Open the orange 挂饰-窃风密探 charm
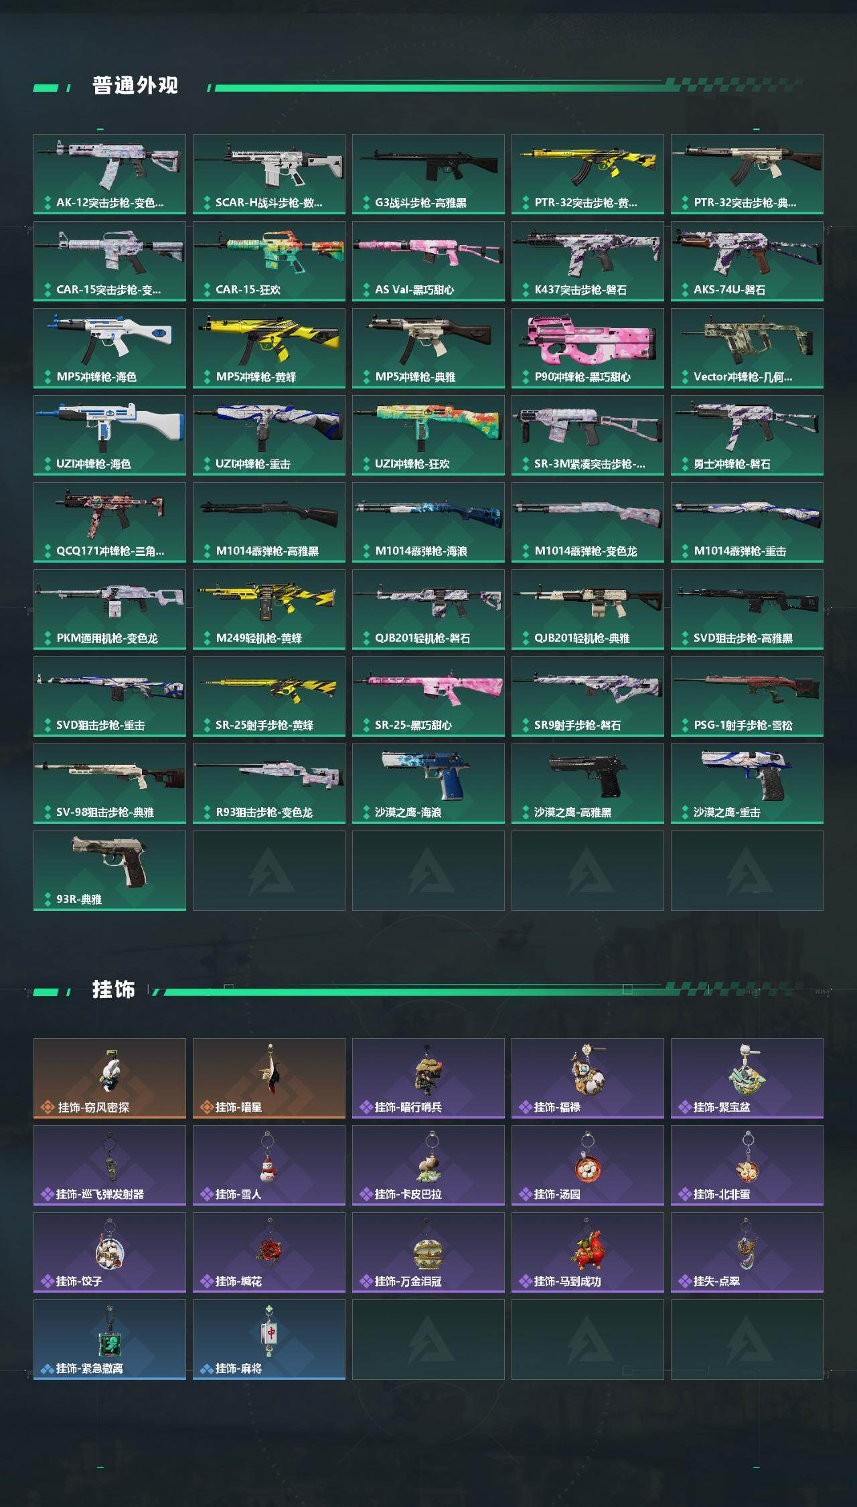The image size is (857, 1507). [x=110, y=1078]
